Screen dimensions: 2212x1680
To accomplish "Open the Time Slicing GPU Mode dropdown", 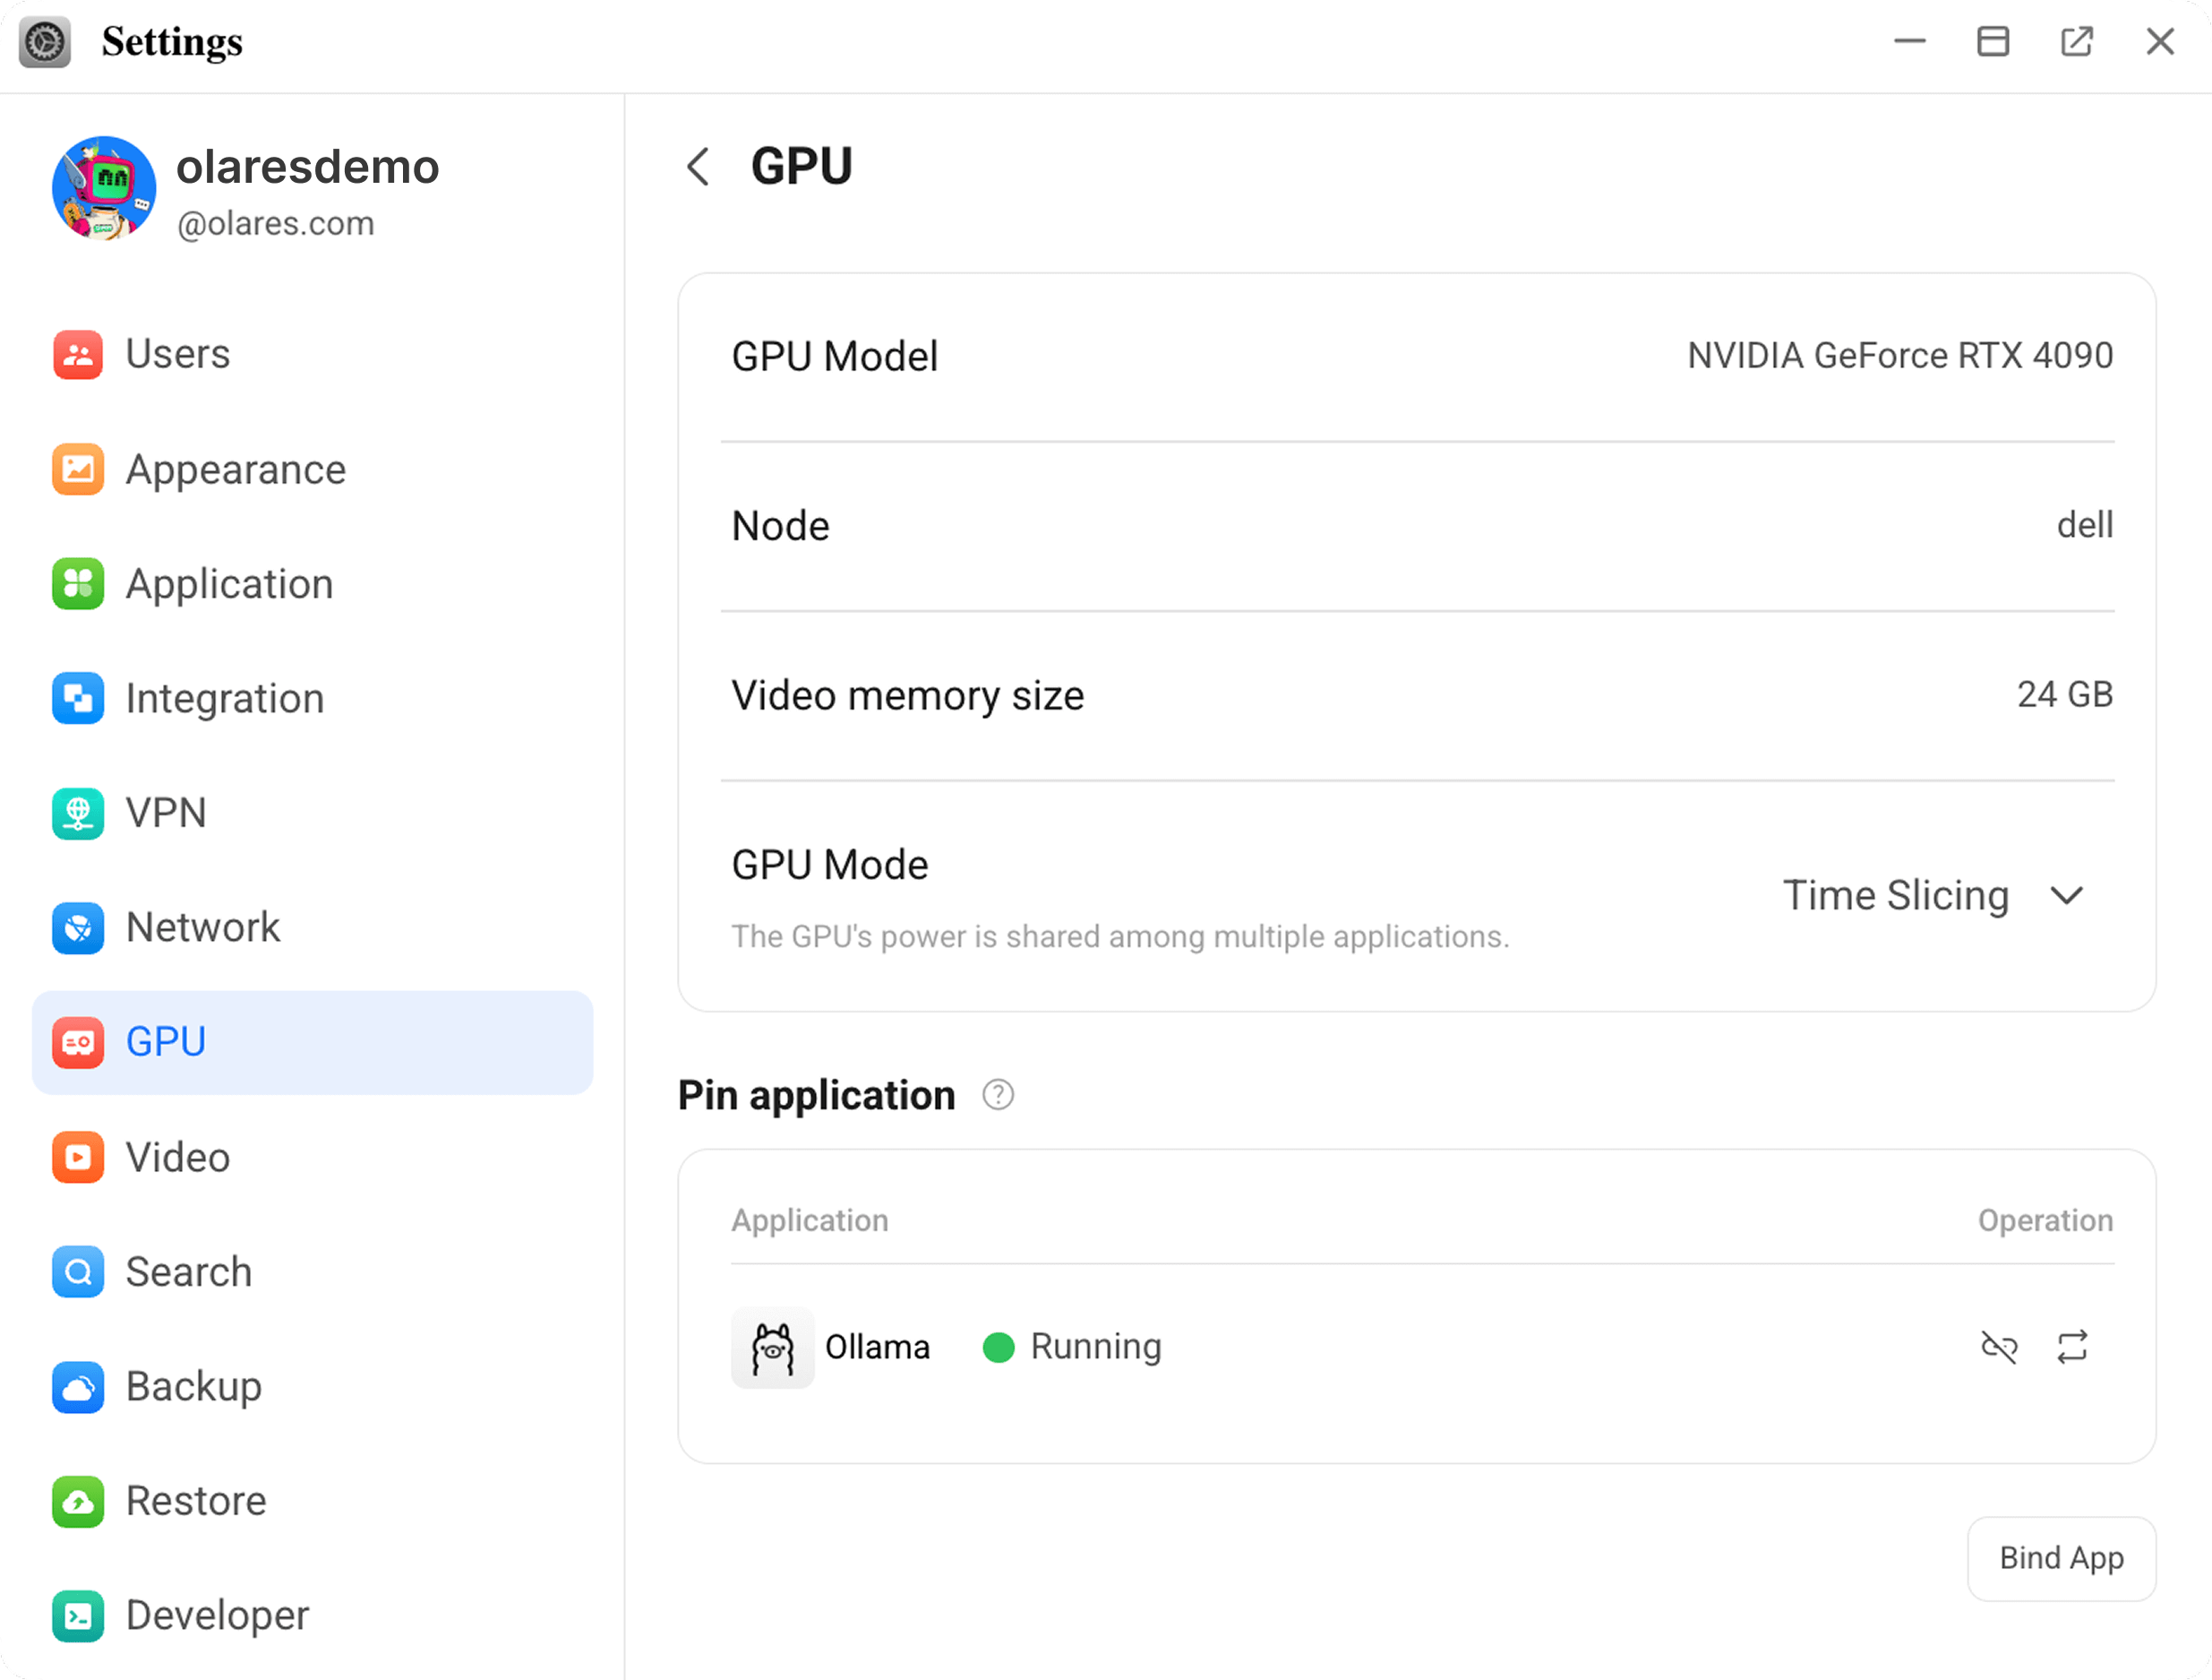I will (1896, 894).
